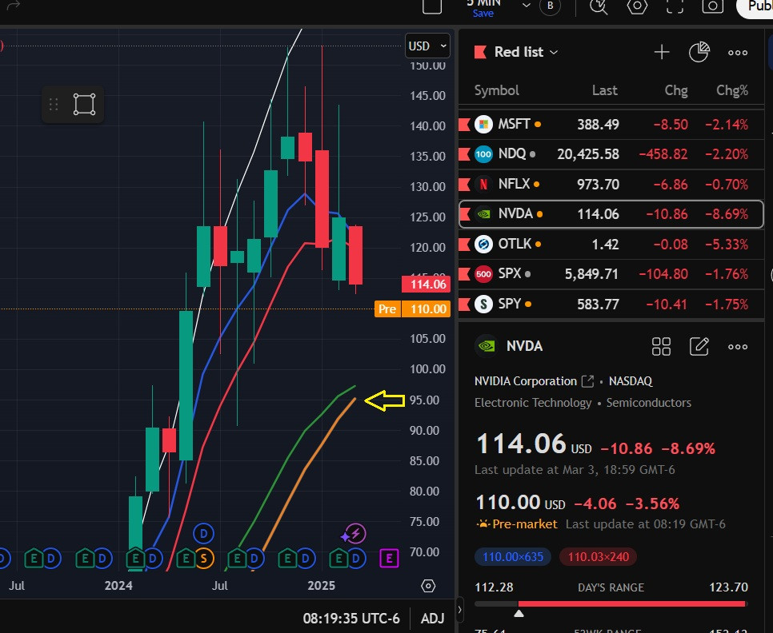Open watchlist advanced view pie-chart icon

coord(699,52)
